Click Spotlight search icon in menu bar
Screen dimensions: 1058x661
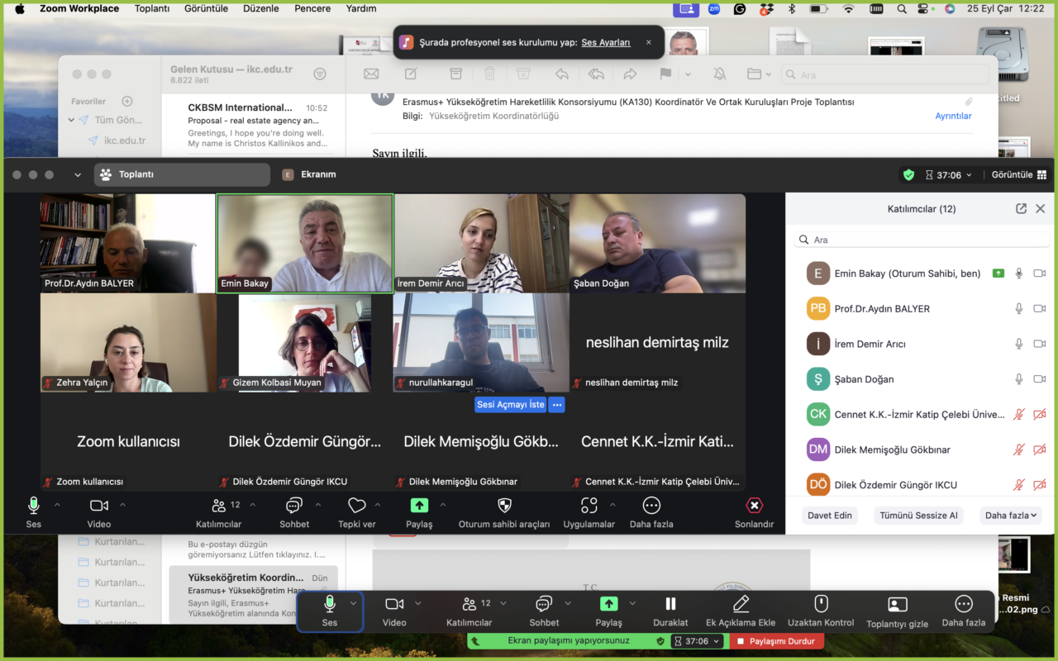(901, 9)
